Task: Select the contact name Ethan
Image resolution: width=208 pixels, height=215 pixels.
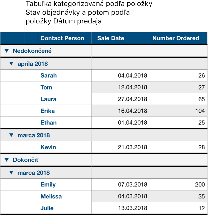Action: [x=48, y=123]
